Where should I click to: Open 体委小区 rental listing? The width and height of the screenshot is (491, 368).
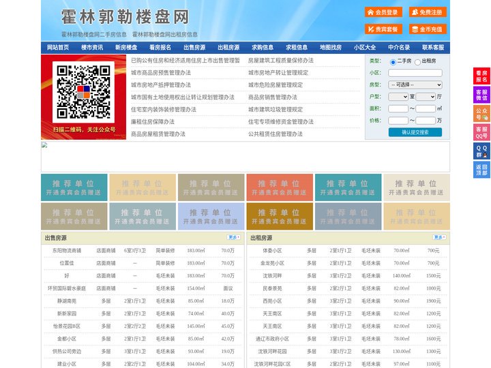click(272, 251)
